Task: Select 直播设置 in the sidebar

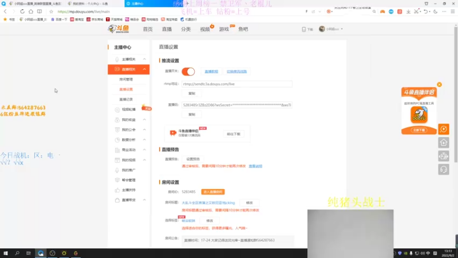Action: point(126,89)
